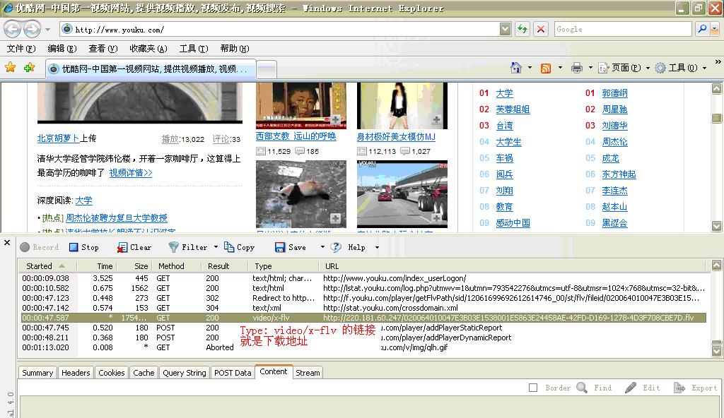Expand the Help dropdown arrow
This screenshot has width=724, height=418.
pos(377,247)
